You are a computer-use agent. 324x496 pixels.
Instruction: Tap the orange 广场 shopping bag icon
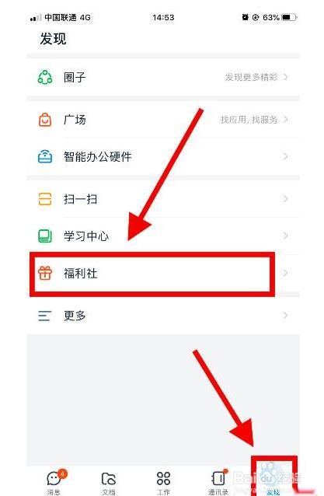pos(45,120)
